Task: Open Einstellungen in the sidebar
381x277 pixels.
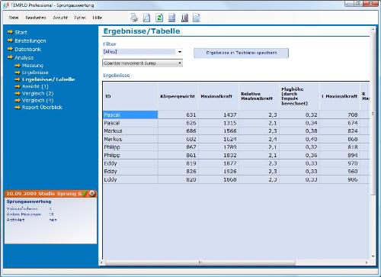Action: (x=30, y=40)
